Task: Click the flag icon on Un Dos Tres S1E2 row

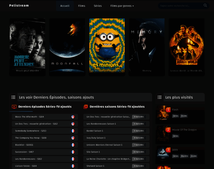Action: click(73, 124)
